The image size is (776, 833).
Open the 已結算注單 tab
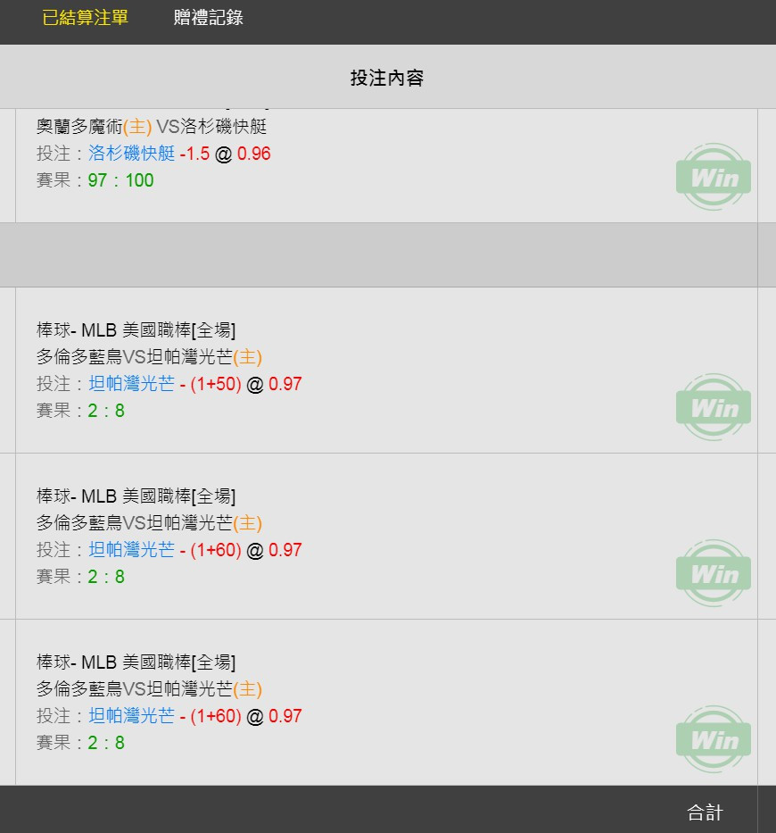point(85,18)
